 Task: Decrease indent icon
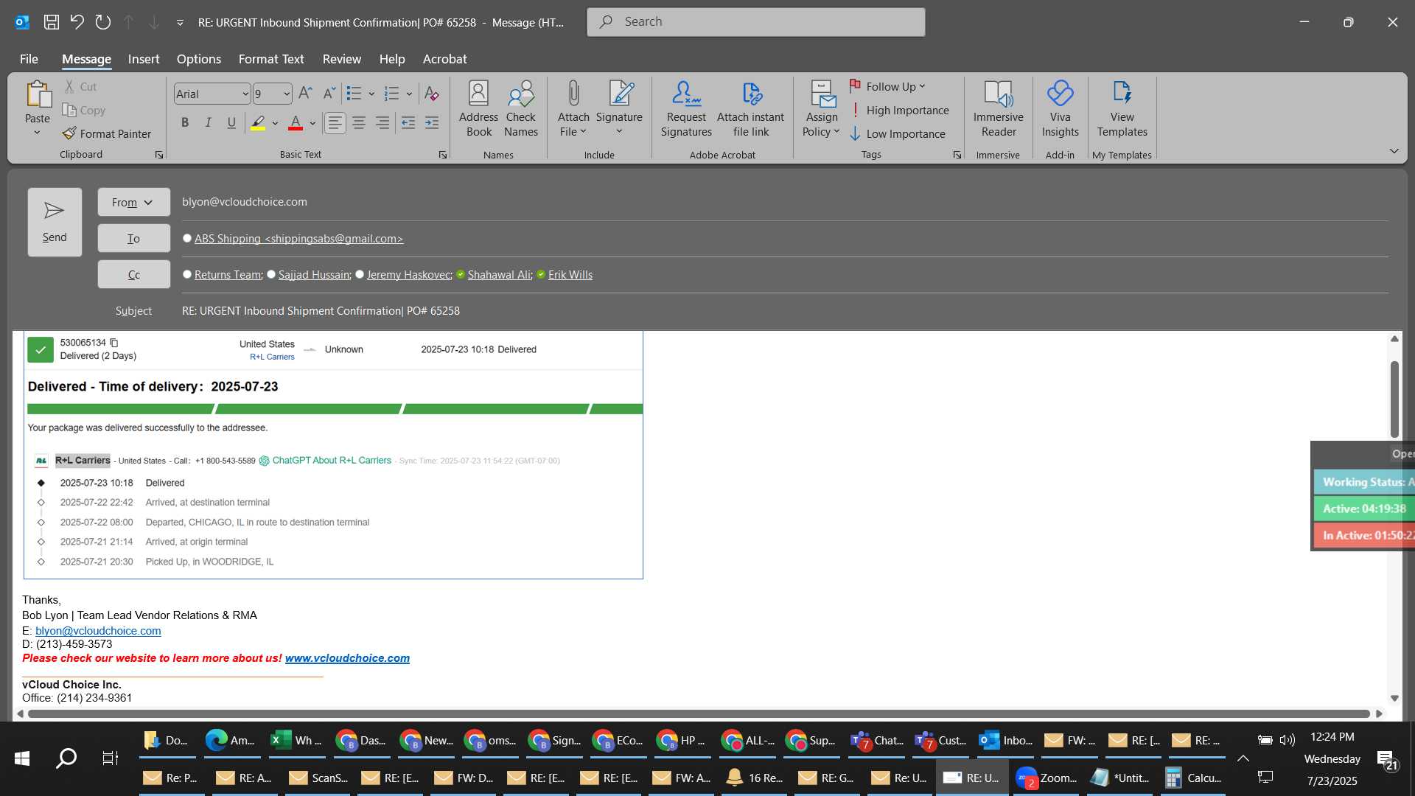pos(408,123)
